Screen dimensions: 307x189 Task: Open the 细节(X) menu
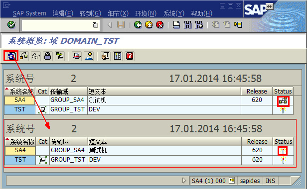coord(118,13)
